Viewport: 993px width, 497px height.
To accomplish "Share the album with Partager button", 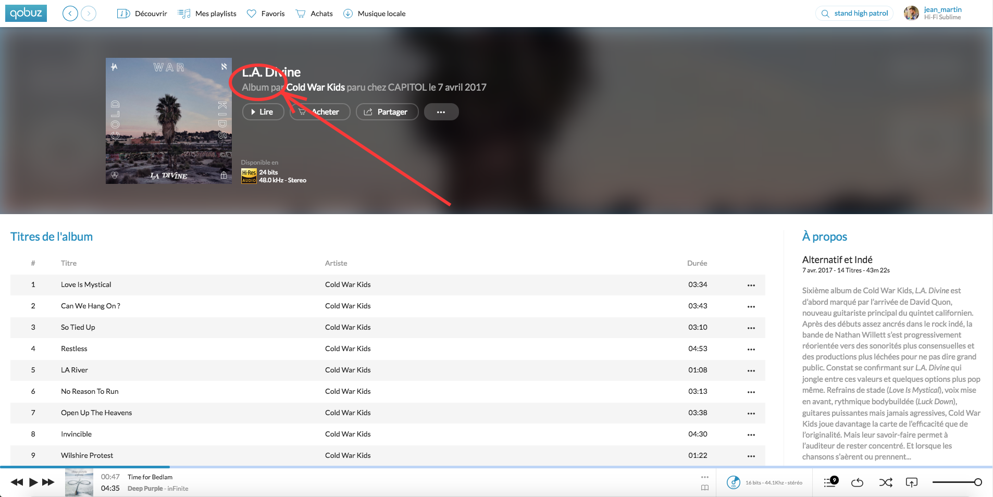I will click(x=387, y=112).
